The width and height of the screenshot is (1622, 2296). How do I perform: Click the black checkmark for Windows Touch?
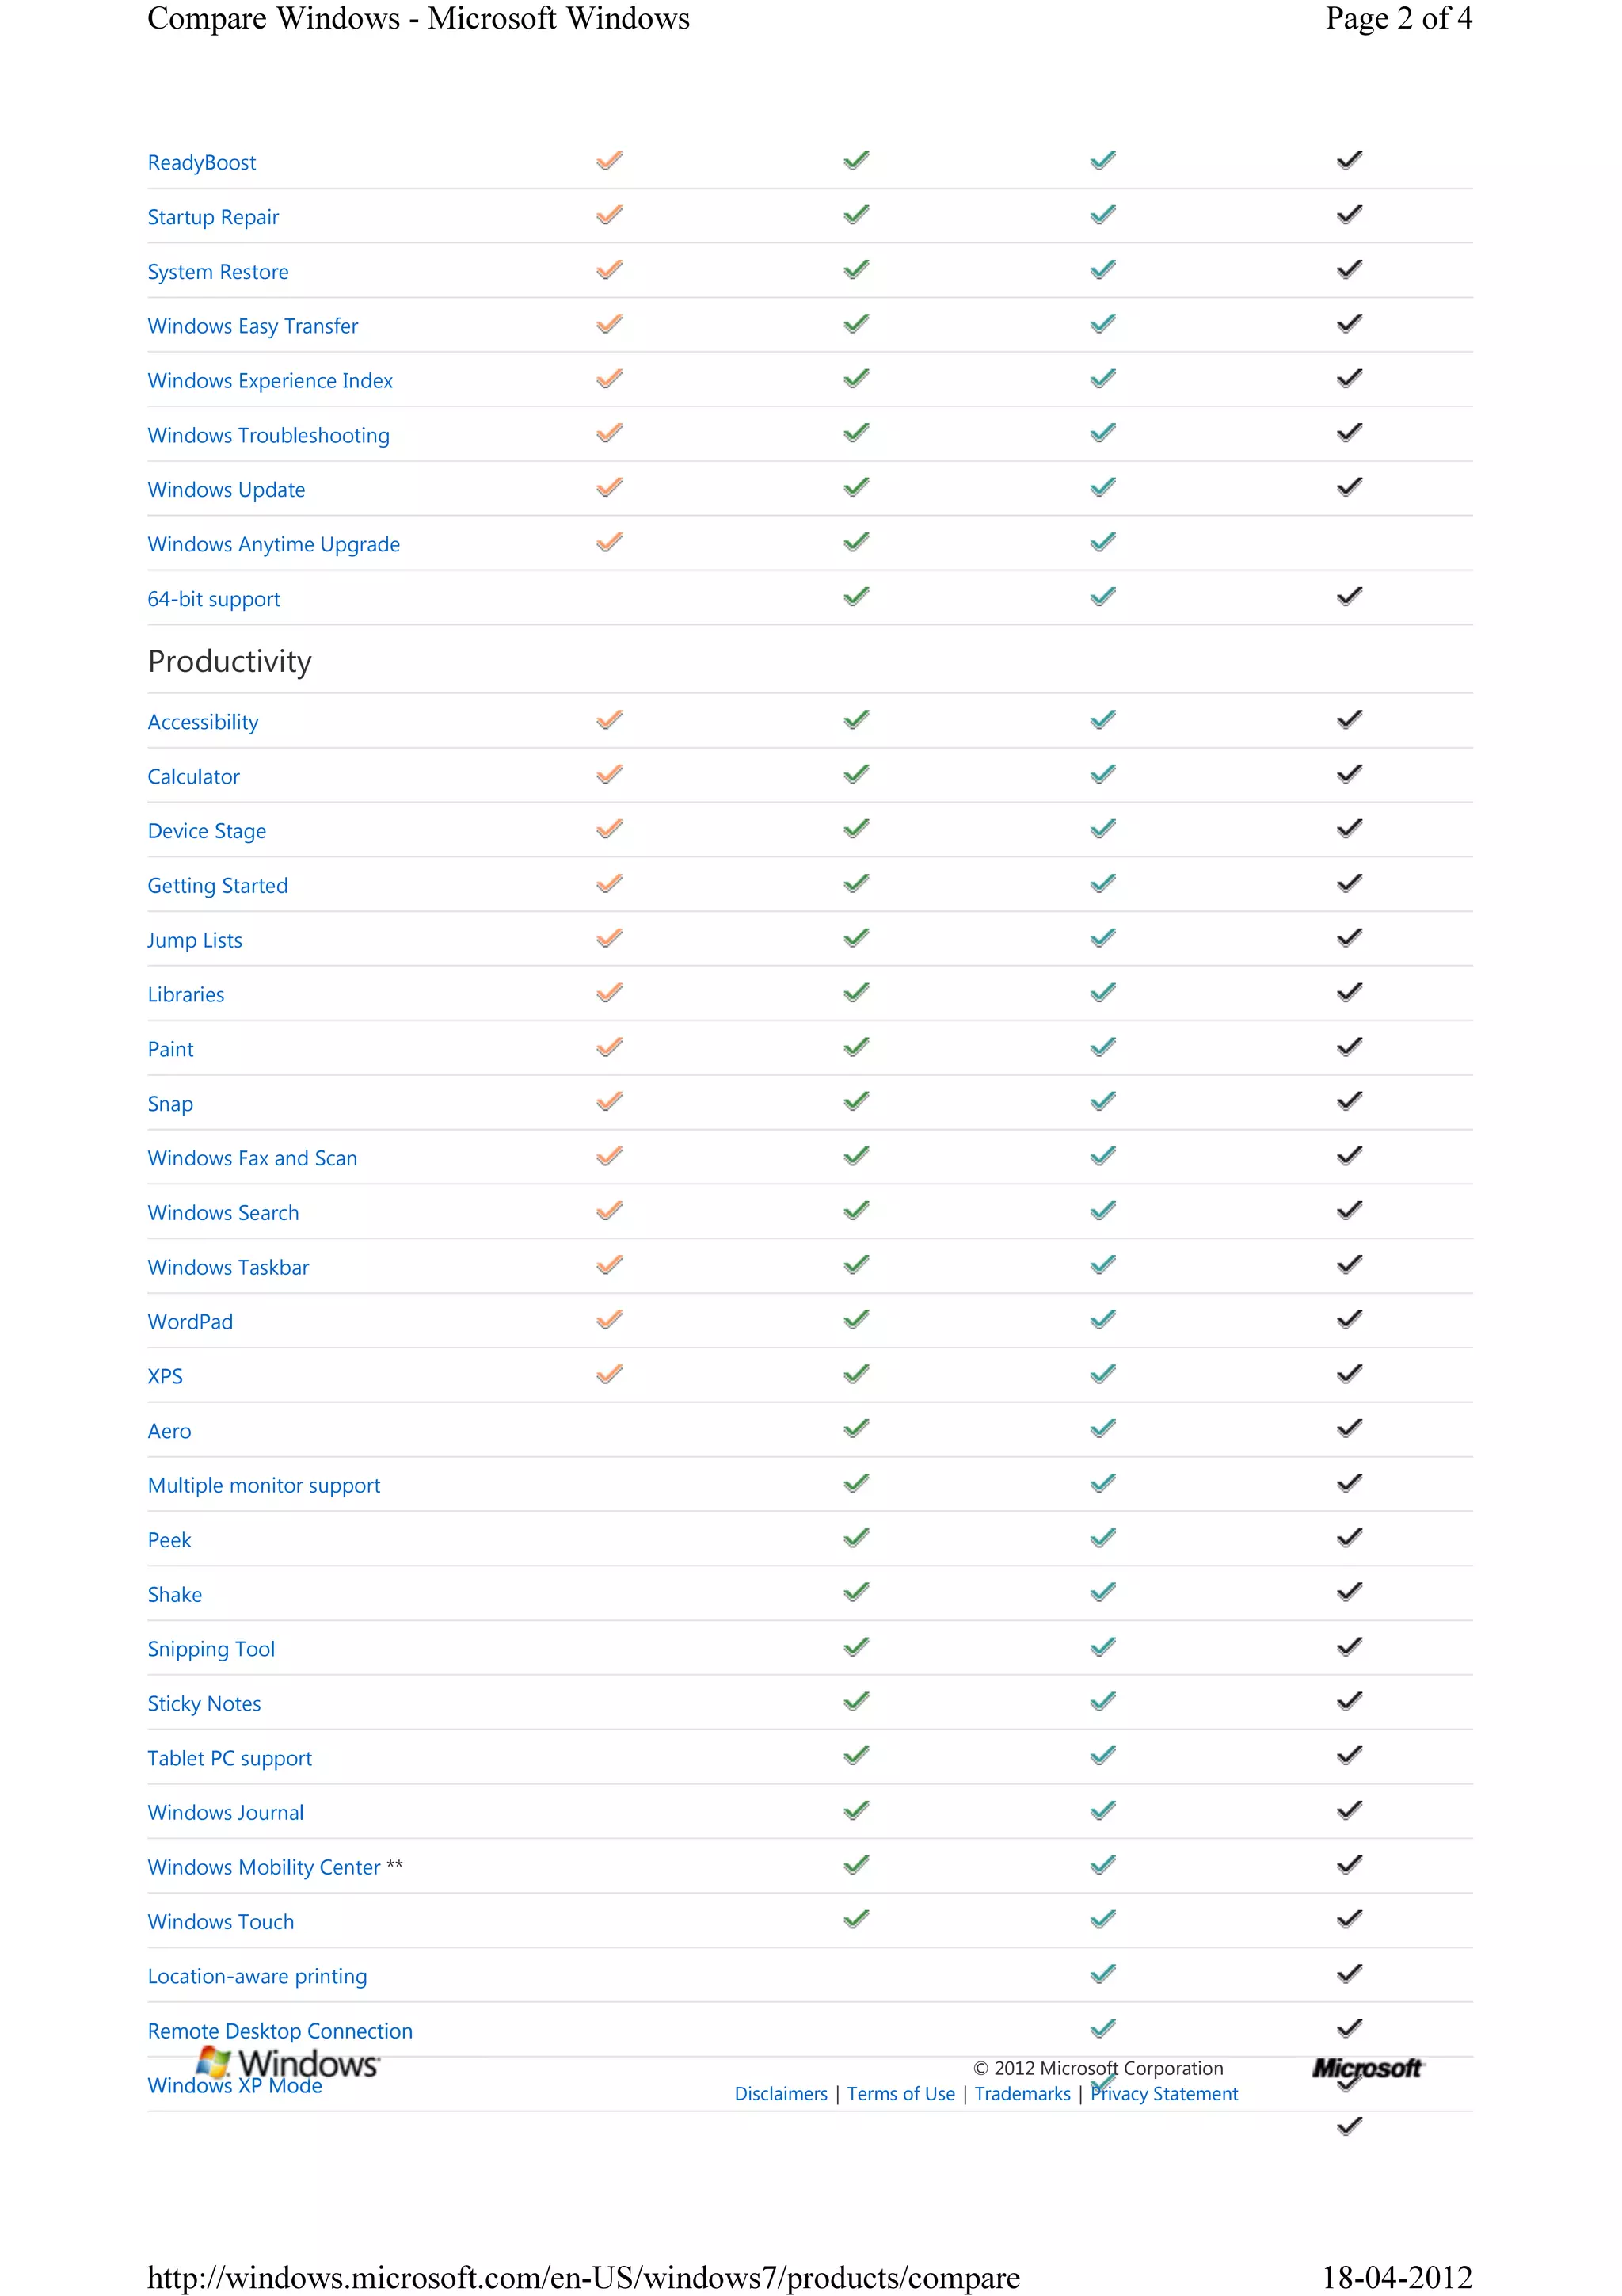point(1350,1919)
